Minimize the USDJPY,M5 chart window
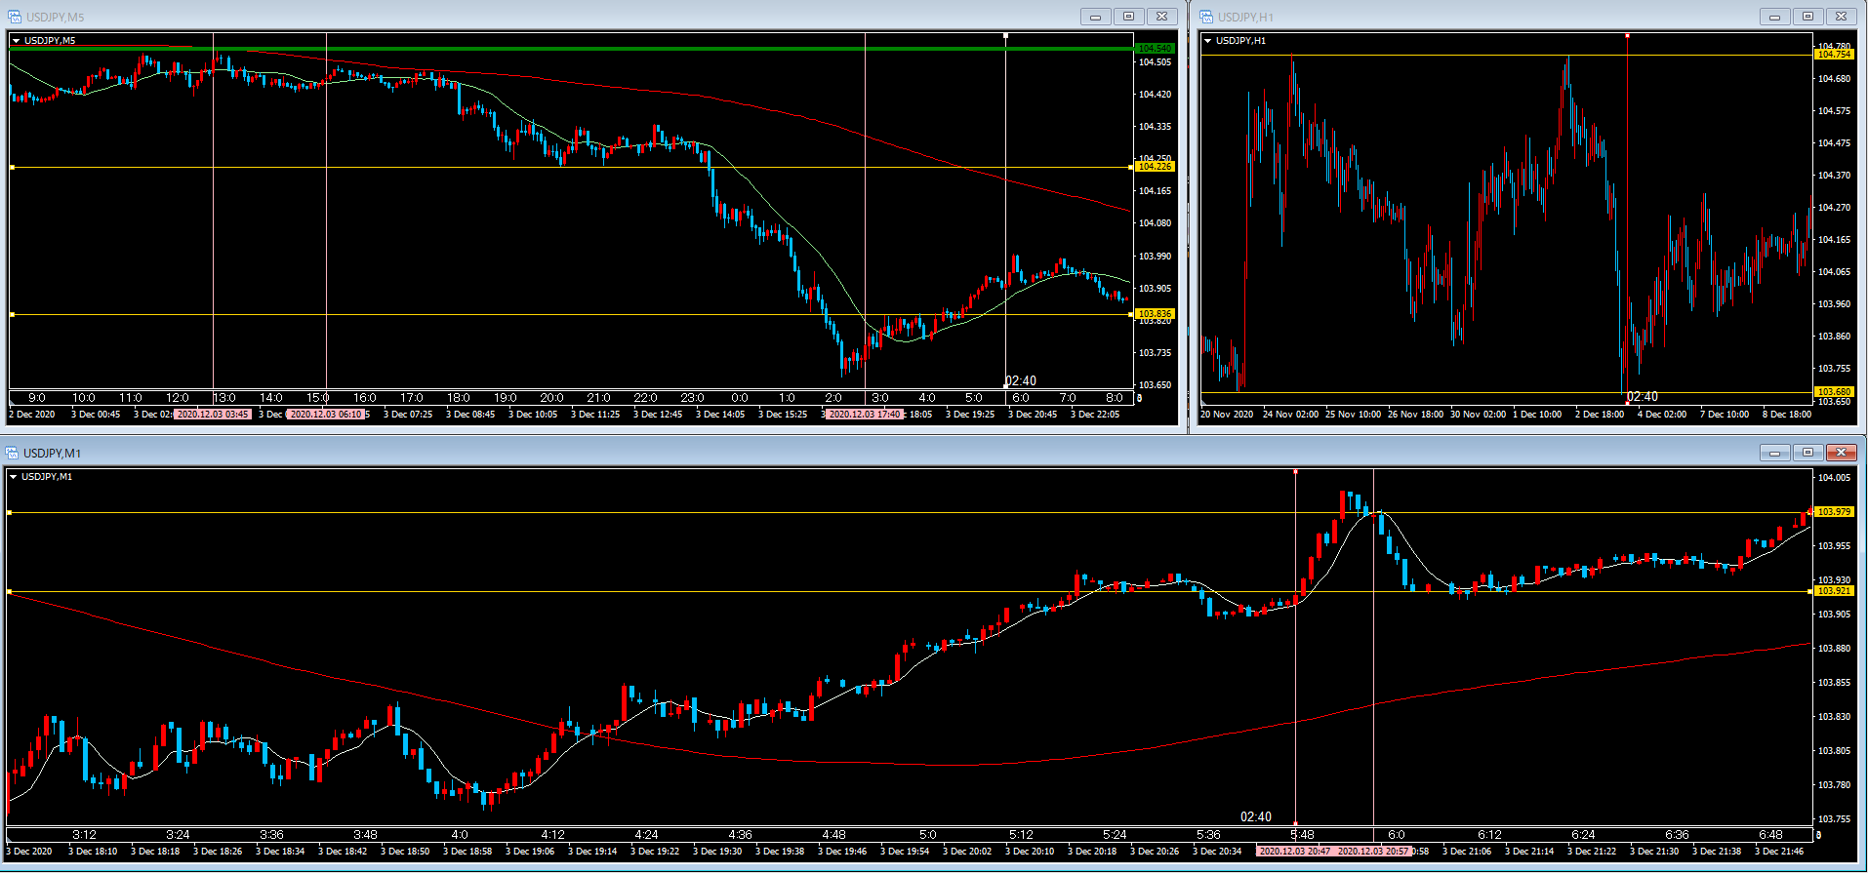The height and width of the screenshot is (874, 1868). pos(1095,17)
